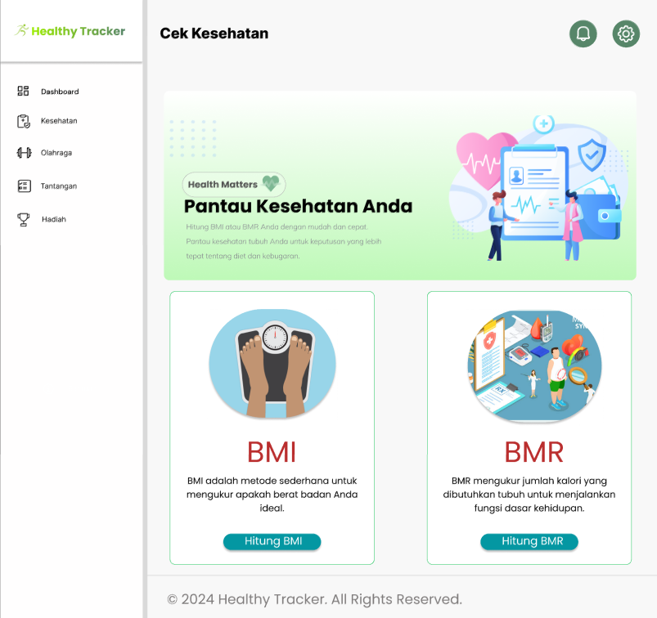Click the Olahraga dumbbell icon
Viewport: 657px width, 618px height.
click(x=24, y=152)
